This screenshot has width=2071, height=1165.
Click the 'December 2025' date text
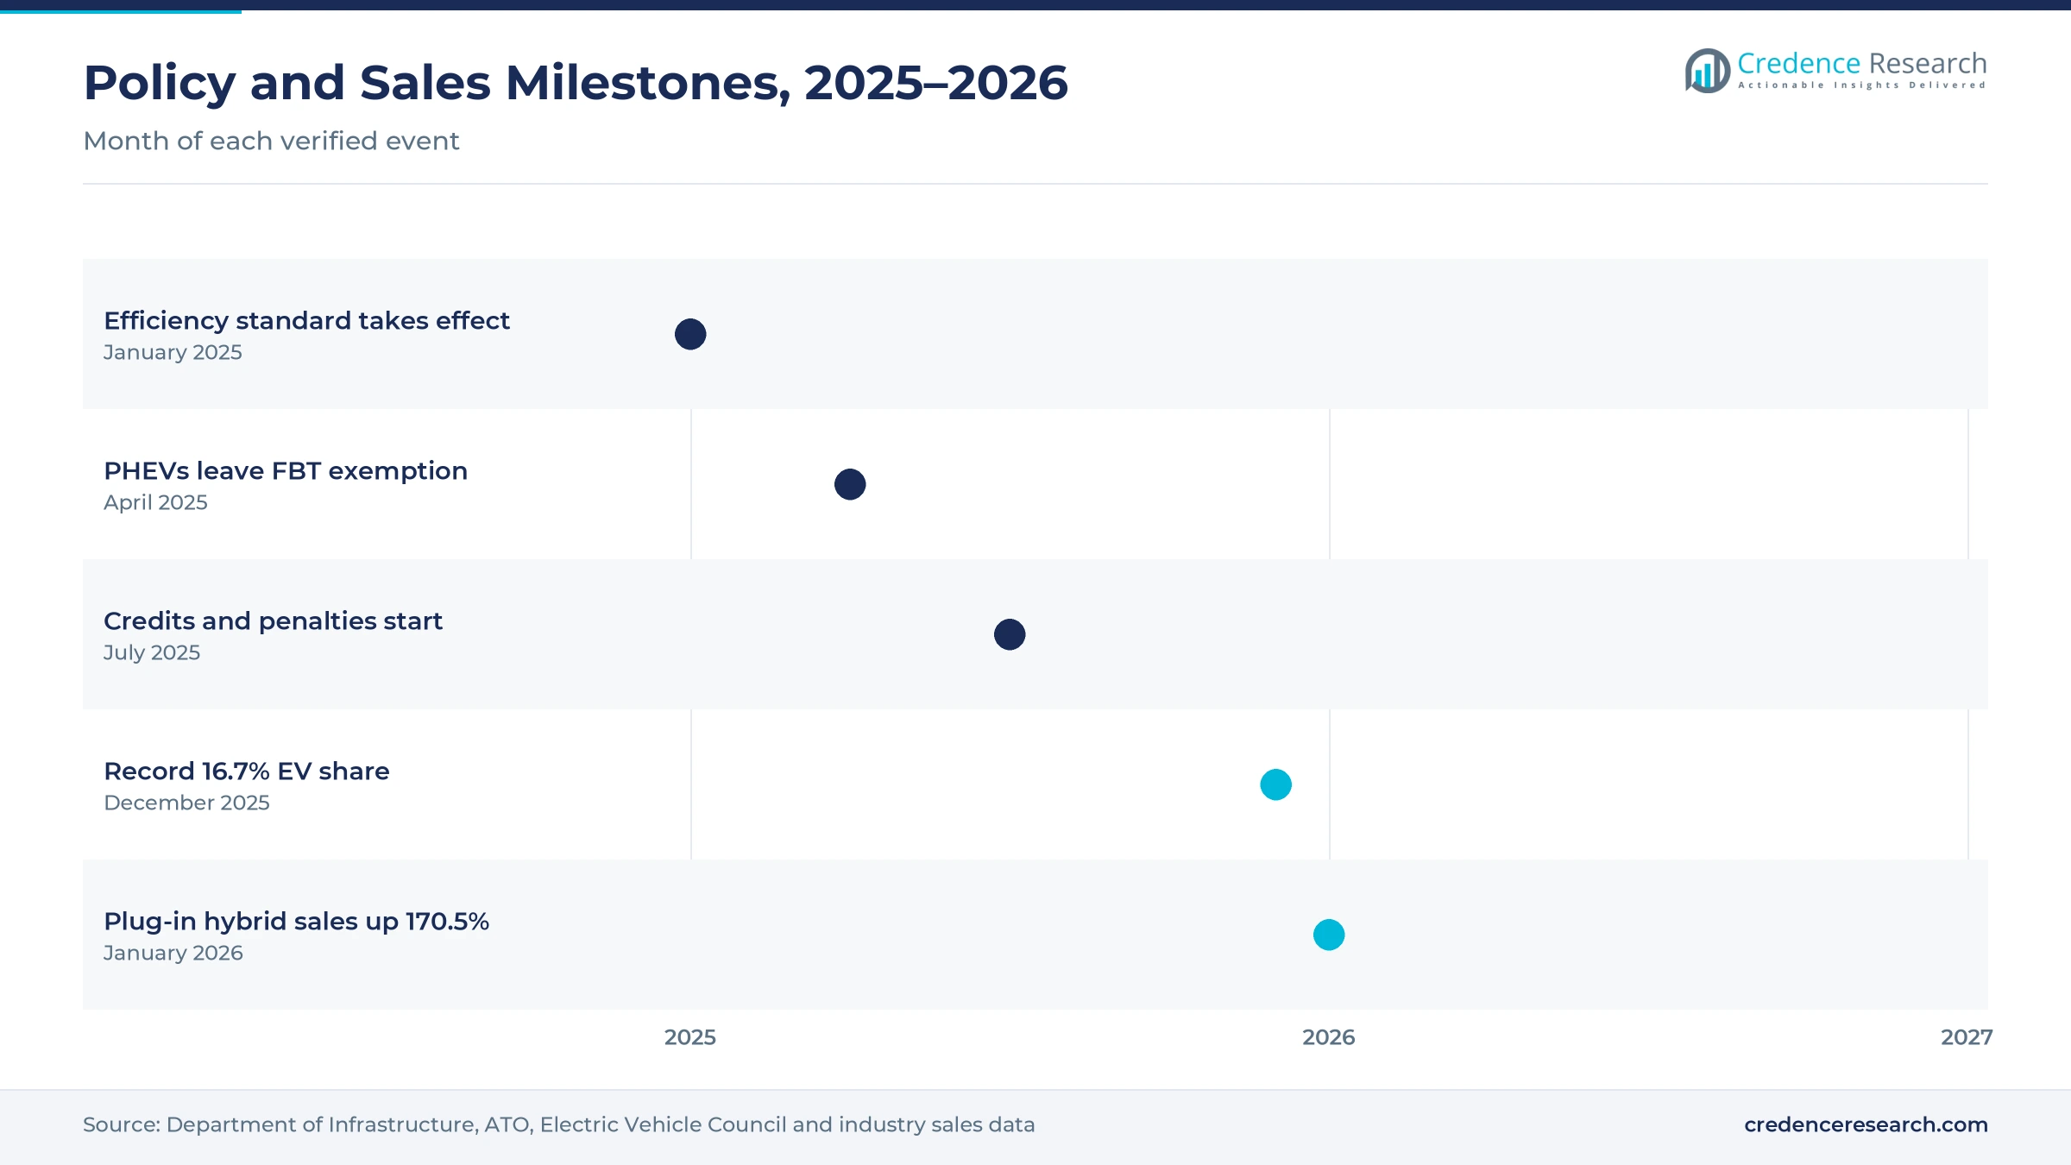click(x=186, y=803)
